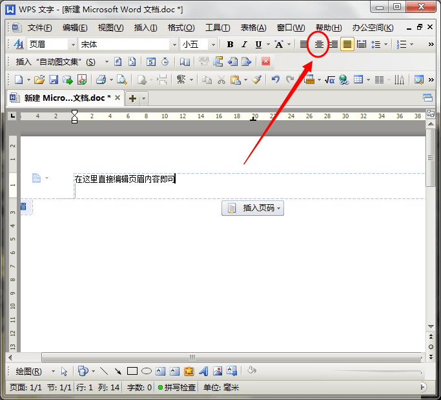Click the bullet list icon

[402, 45]
